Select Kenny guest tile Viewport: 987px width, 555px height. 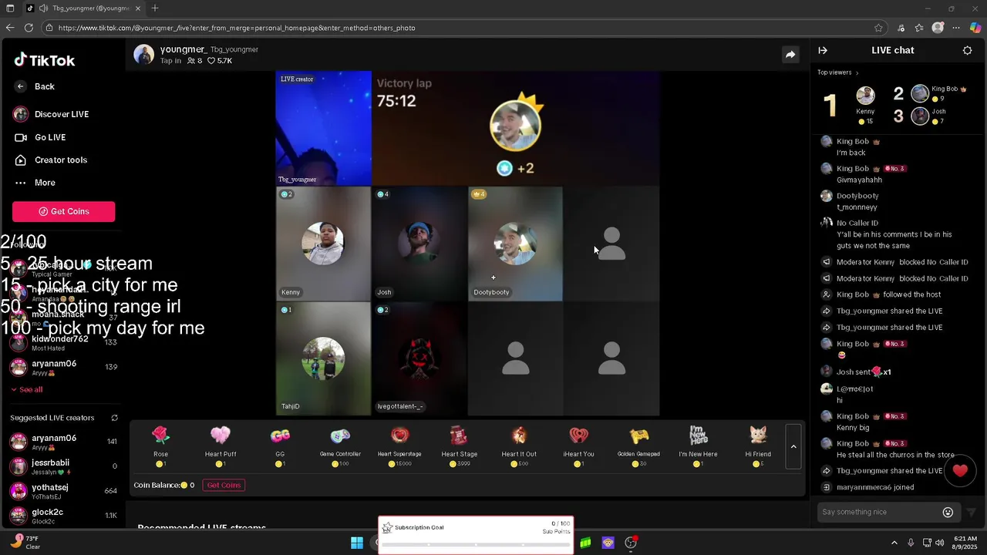point(323,244)
